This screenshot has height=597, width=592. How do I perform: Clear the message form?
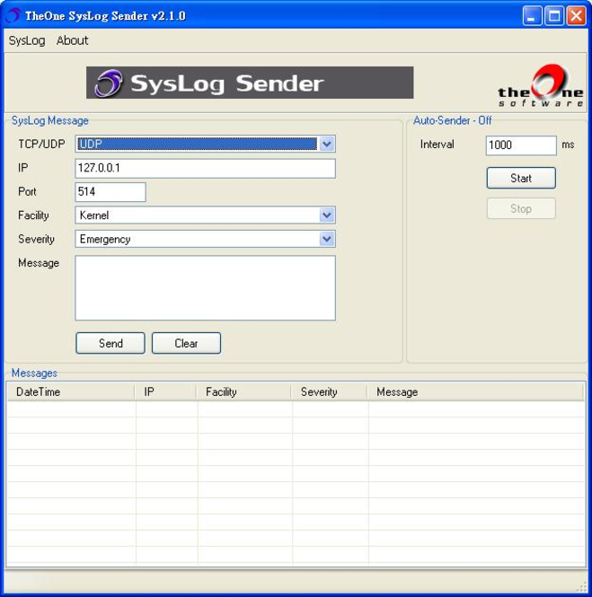click(186, 343)
